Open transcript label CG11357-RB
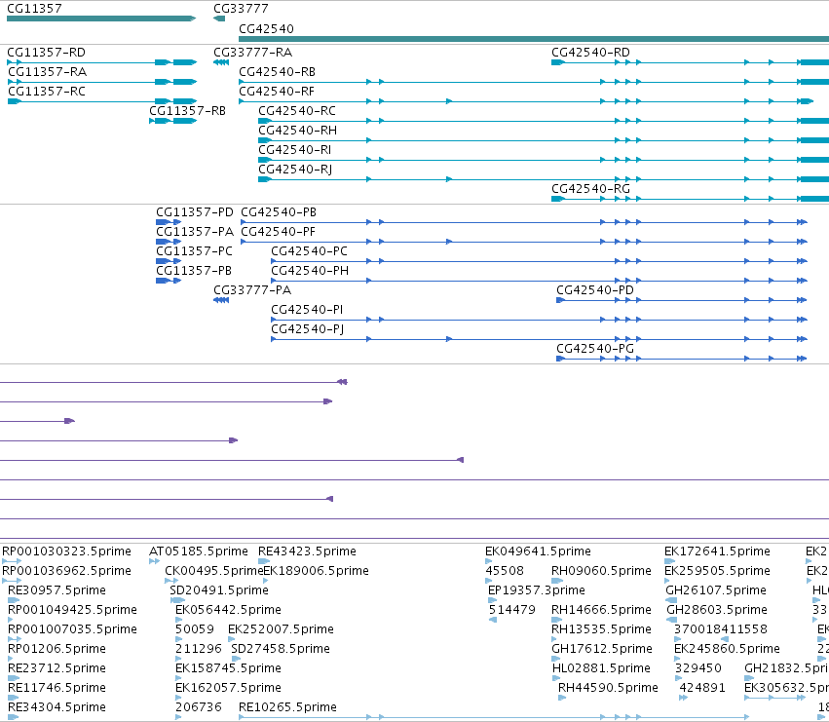 (x=188, y=111)
